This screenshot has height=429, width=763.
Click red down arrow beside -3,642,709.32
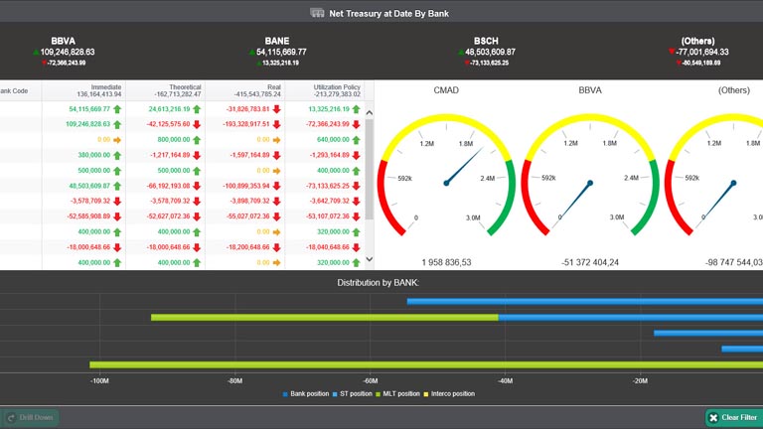[x=357, y=202]
